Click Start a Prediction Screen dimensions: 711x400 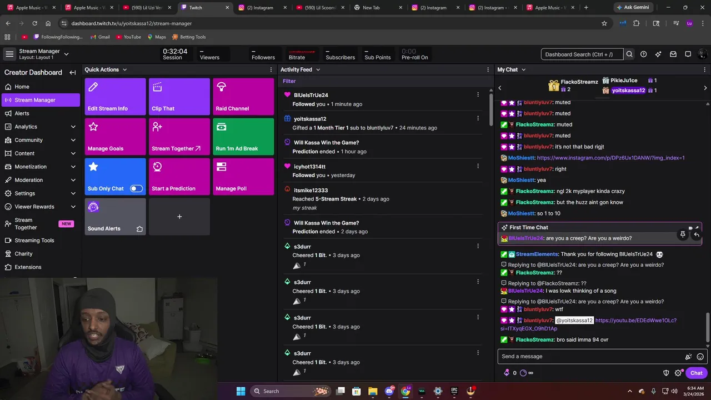[179, 177]
